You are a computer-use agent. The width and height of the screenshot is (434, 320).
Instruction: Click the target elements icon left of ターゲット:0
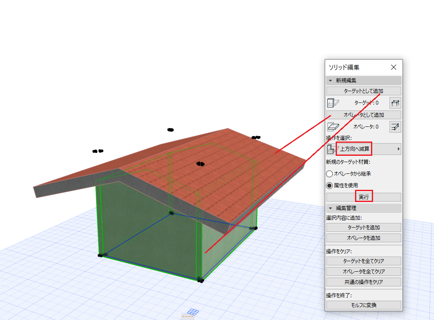click(333, 103)
